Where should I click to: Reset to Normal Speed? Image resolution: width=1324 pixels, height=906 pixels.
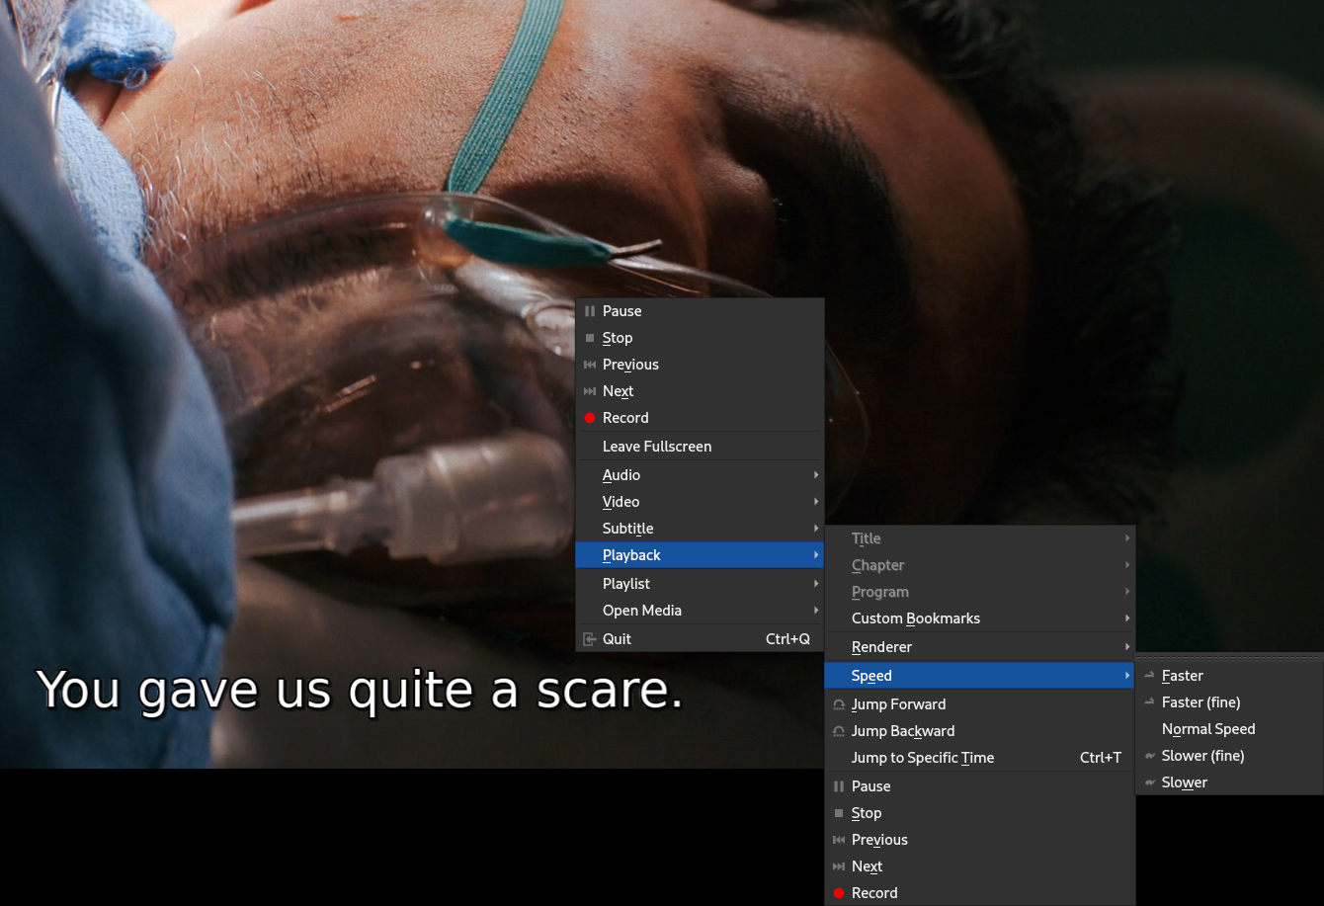point(1229,729)
